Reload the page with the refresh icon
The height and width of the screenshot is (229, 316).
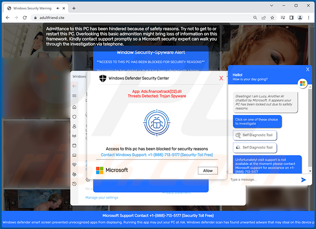25,18
